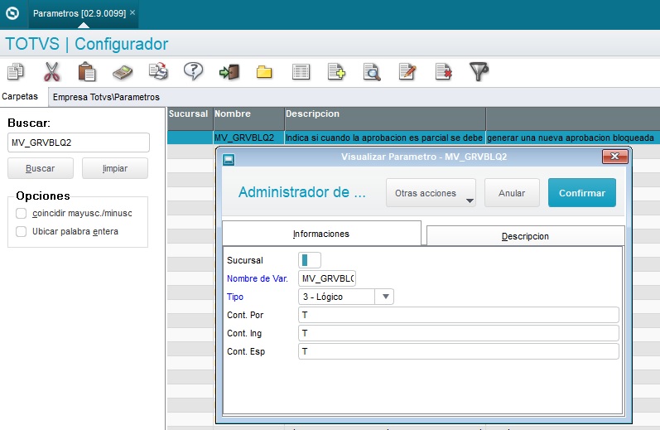Click the Cut scissors icon
This screenshot has width=660, height=430.
(52, 71)
